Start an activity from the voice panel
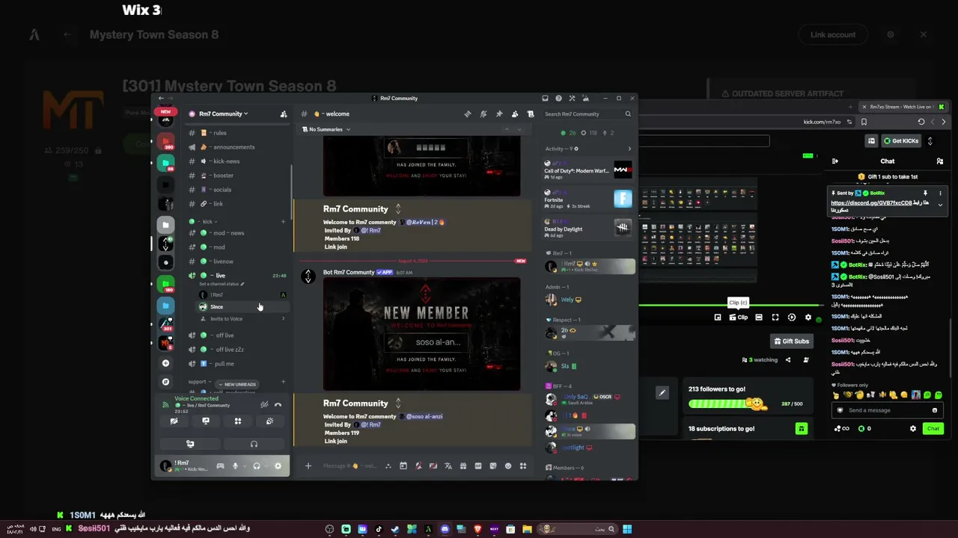The image size is (958, 538). pyautogui.click(x=238, y=421)
